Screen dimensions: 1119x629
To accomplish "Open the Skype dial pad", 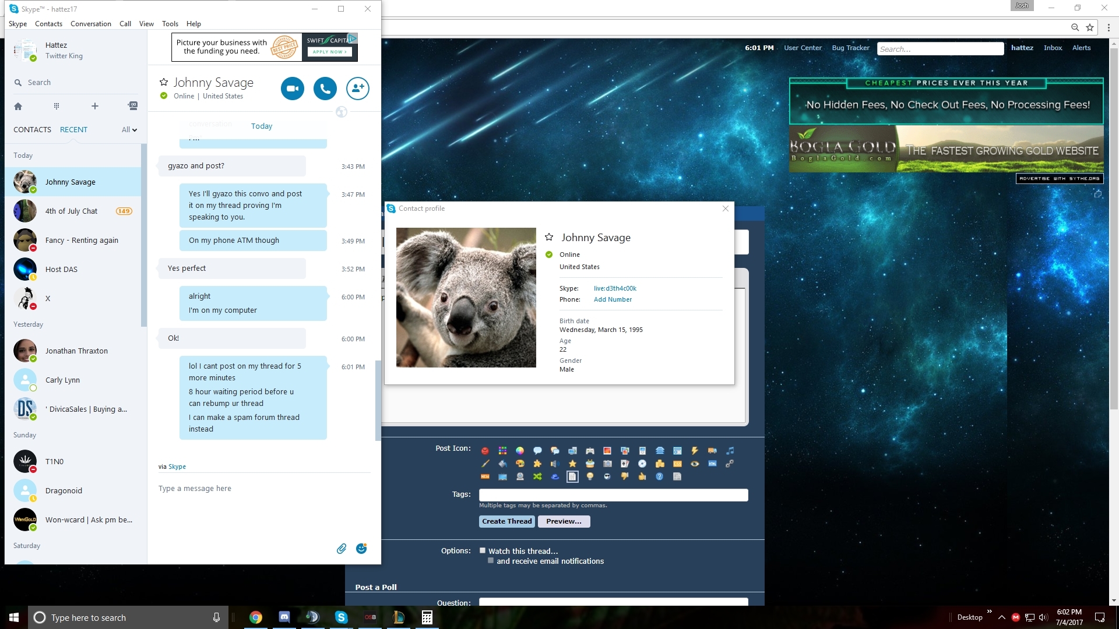I will pyautogui.click(x=57, y=106).
